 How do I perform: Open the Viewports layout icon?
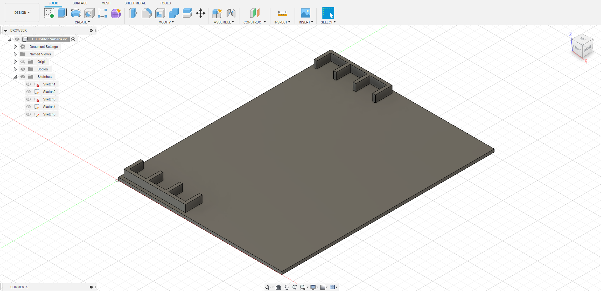tap(332, 287)
